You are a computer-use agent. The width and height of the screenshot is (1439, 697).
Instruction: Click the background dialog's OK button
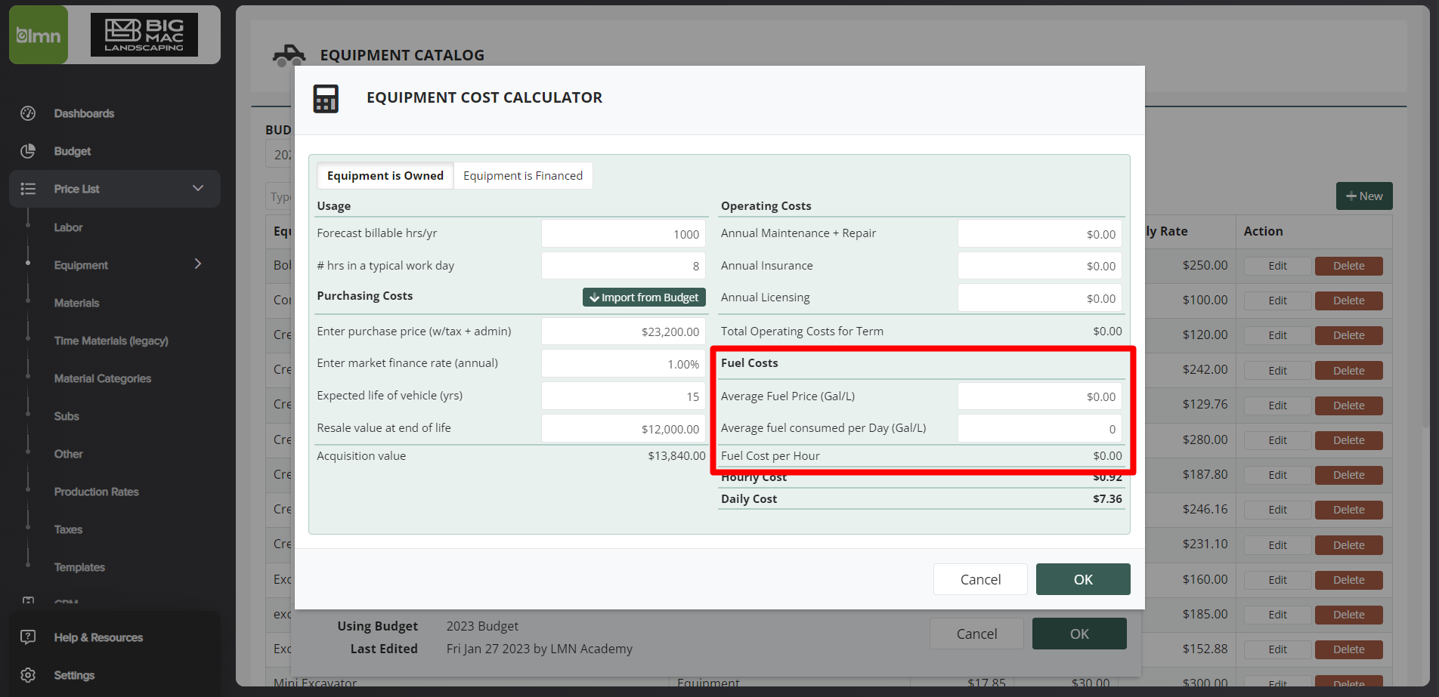1079,634
